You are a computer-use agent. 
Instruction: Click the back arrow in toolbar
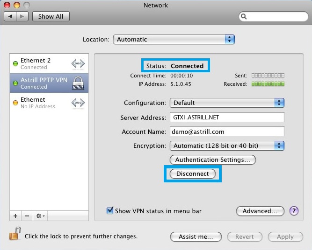coord(10,16)
